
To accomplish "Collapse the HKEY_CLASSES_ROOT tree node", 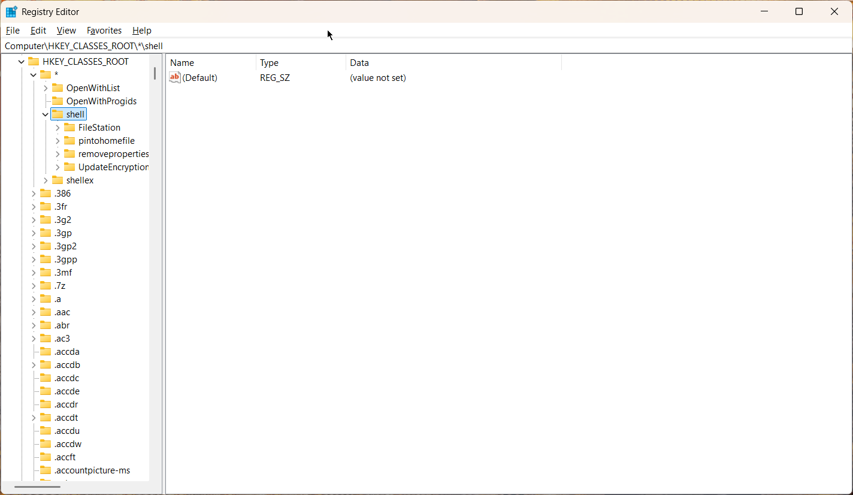I will 22,61.
